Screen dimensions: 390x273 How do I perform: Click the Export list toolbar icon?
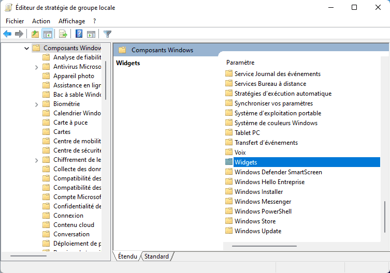63,34
